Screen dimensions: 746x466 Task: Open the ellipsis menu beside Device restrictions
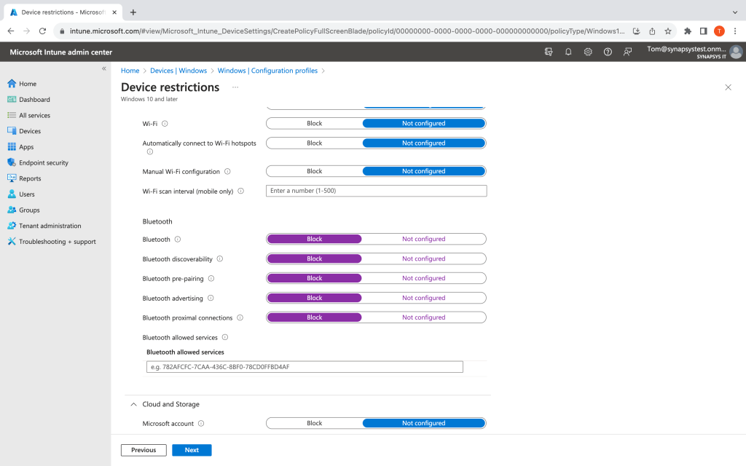(x=235, y=87)
